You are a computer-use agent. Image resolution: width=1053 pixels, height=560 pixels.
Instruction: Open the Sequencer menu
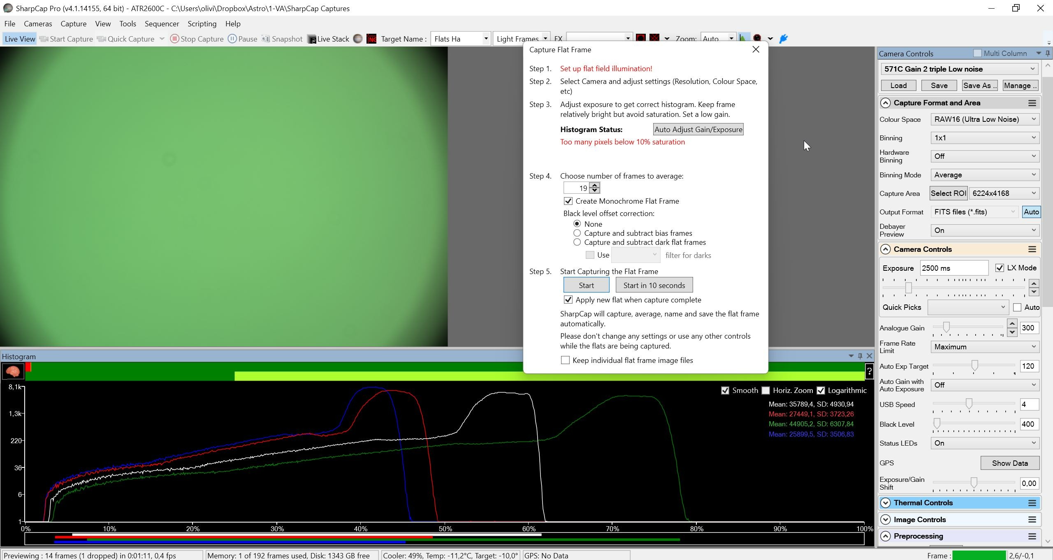(x=162, y=24)
